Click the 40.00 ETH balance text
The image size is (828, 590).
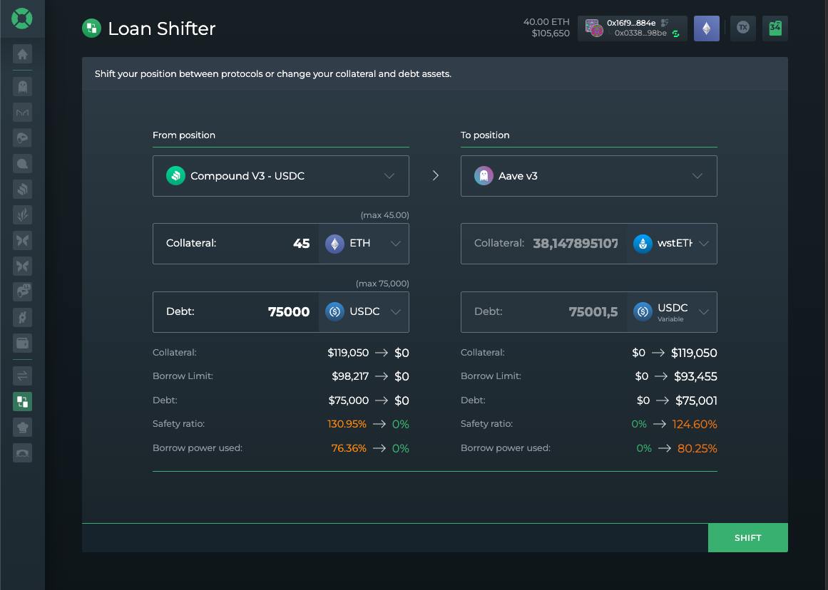tap(546, 21)
